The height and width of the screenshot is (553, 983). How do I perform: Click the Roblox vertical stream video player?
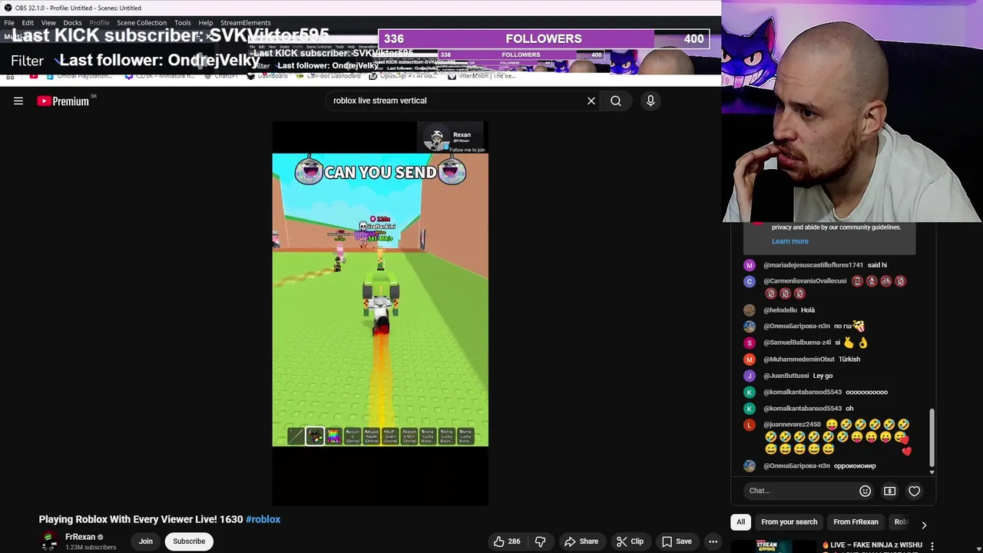(x=380, y=313)
